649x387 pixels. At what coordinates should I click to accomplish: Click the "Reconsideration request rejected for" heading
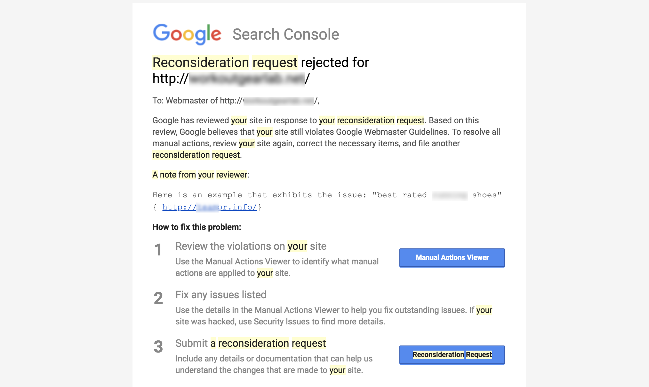click(x=260, y=63)
